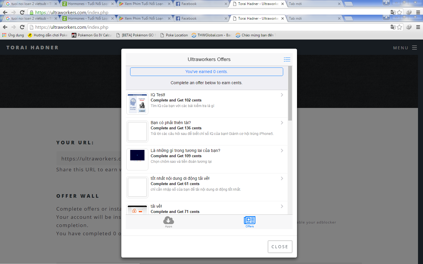The image size is (423, 264).
Task: Open the "Bạn có phải thiên tài?" offer
Action: [x=171, y=123]
